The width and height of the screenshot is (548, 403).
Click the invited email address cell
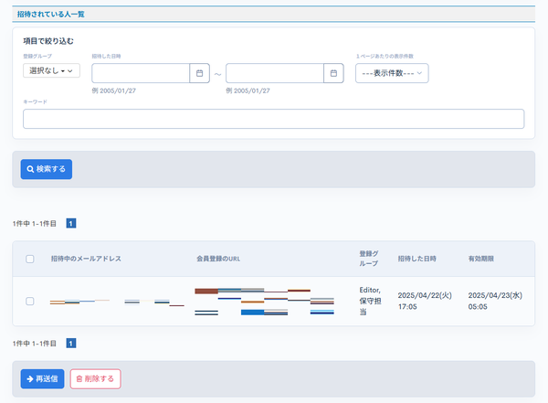(x=117, y=302)
